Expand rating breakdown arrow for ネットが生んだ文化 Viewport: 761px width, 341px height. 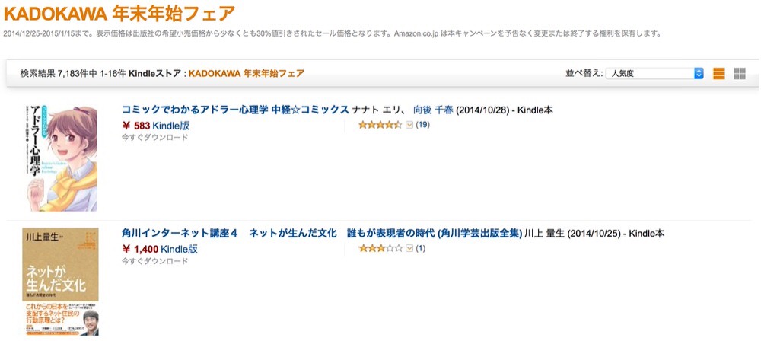click(x=409, y=249)
